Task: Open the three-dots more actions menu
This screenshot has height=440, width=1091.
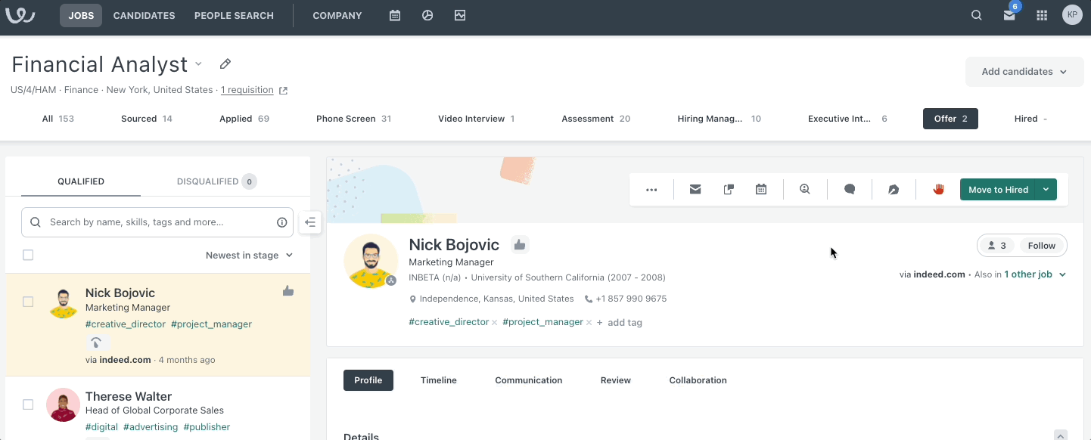Action: [x=651, y=190]
